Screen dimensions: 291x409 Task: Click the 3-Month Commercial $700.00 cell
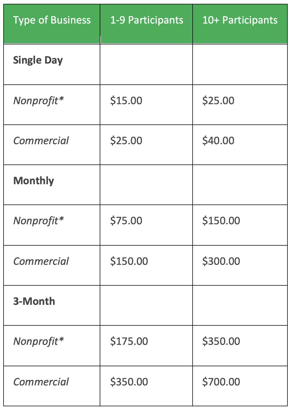click(x=221, y=382)
